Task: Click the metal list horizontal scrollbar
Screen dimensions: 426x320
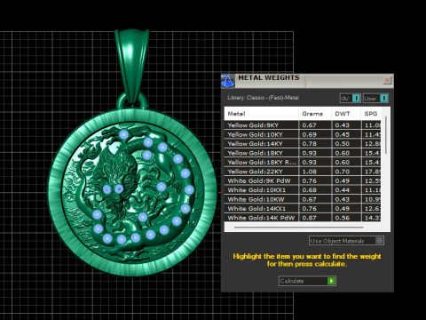Action: 298,228
